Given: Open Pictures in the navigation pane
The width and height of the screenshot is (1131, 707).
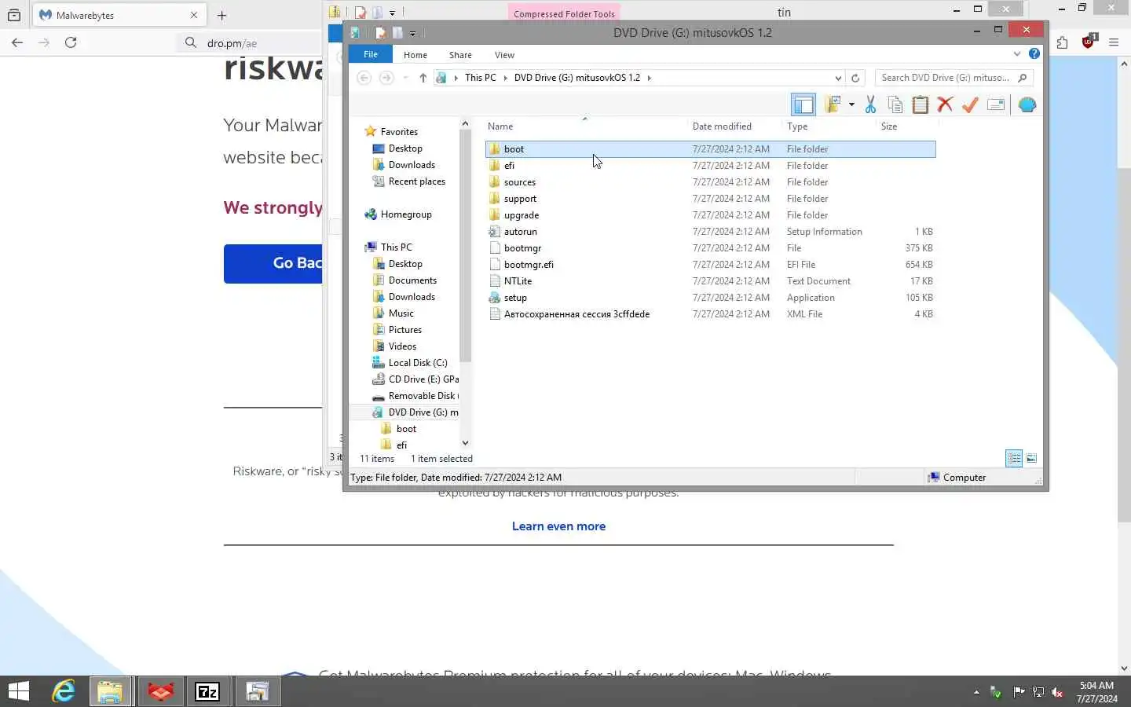Looking at the screenshot, I should (x=404, y=330).
